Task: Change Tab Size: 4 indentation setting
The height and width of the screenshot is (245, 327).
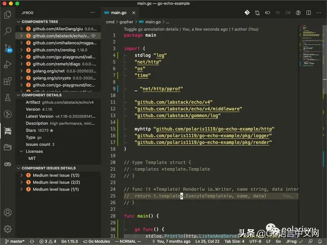Action: 235,241
